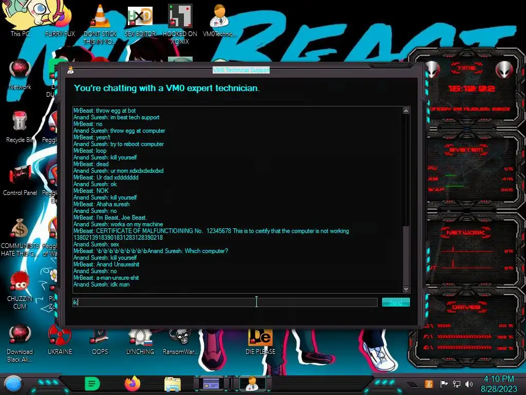Click the NETWORK gadget header
This screenshot has height=395, width=526.
[466, 232]
